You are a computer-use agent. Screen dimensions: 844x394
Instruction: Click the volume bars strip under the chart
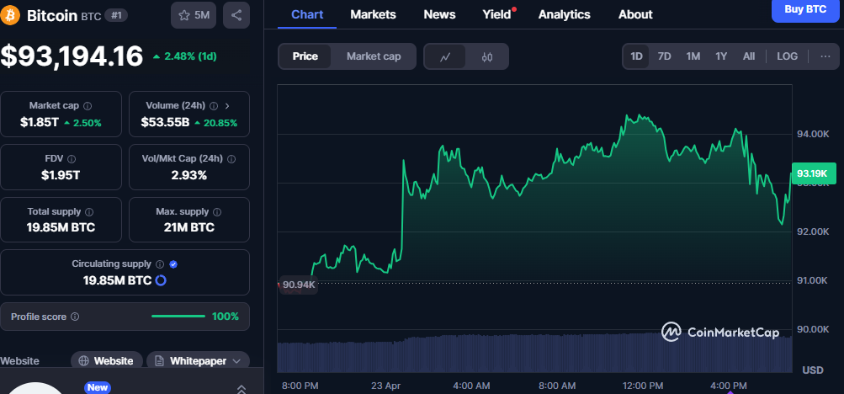coord(534,353)
